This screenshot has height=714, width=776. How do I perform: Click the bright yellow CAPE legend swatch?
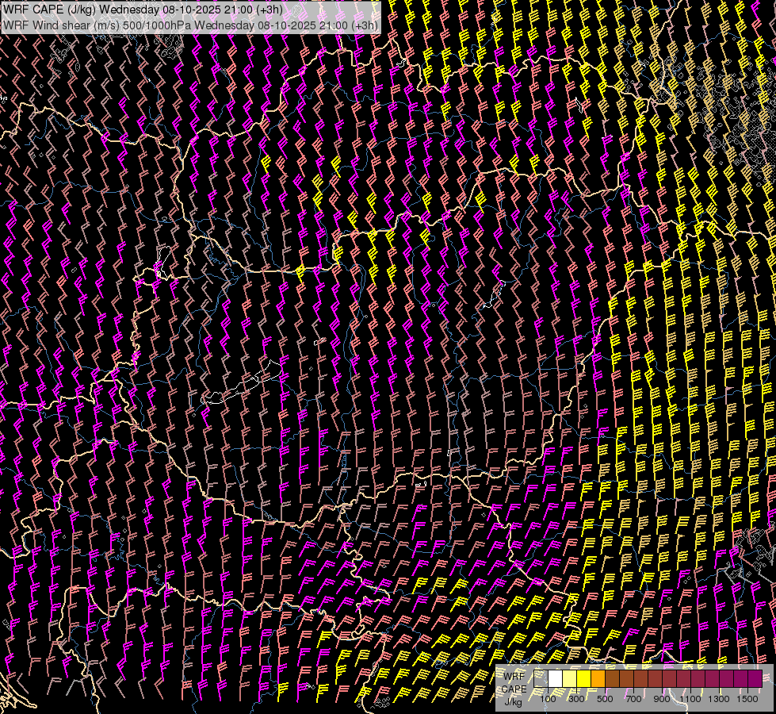(584, 679)
